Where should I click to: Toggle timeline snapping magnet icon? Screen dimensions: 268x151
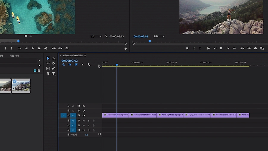[x=70, y=65]
